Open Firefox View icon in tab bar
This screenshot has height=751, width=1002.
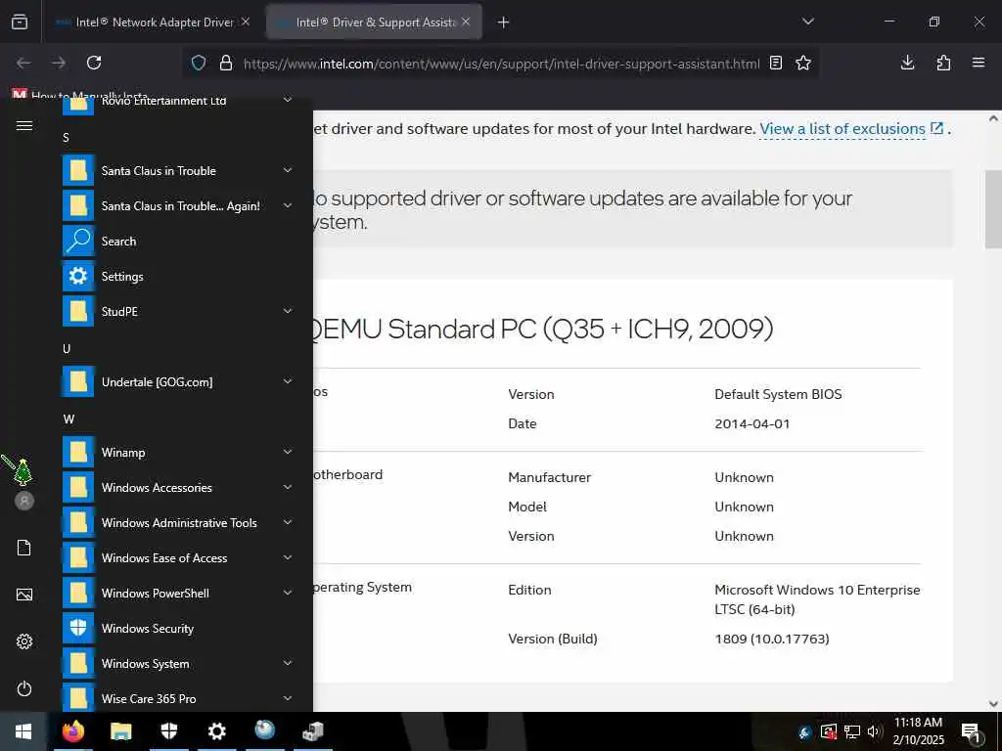tap(20, 22)
